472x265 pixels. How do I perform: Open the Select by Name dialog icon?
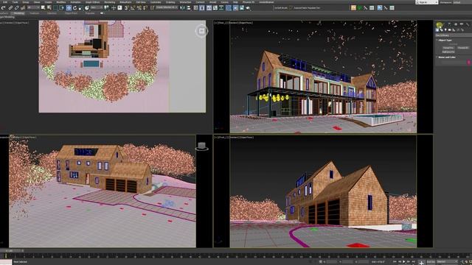coord(49,8)
